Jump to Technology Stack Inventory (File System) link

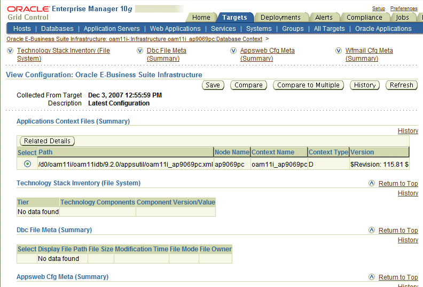[x=64, y=55]
